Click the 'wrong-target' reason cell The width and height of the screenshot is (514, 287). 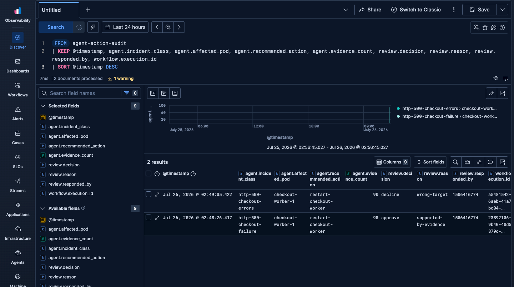pyautogui.click(x=432, y=195)
